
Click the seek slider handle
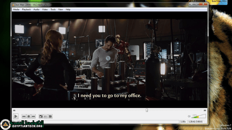point(147,110)
